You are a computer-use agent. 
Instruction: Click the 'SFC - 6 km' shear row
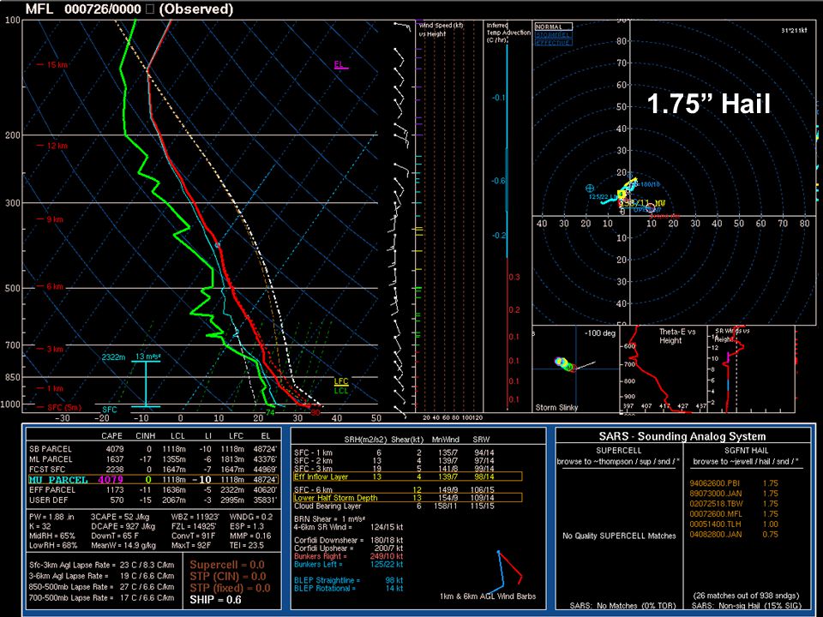coord(394,490)
